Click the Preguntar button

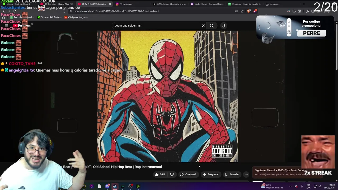(211, 174)
